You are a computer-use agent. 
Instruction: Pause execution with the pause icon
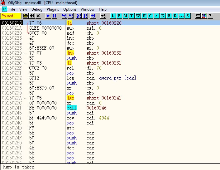tap(55, 16)
